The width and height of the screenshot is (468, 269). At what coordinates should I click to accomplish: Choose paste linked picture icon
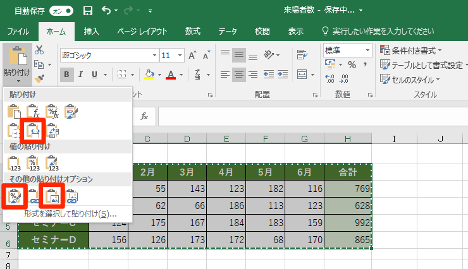click(71, 196)
